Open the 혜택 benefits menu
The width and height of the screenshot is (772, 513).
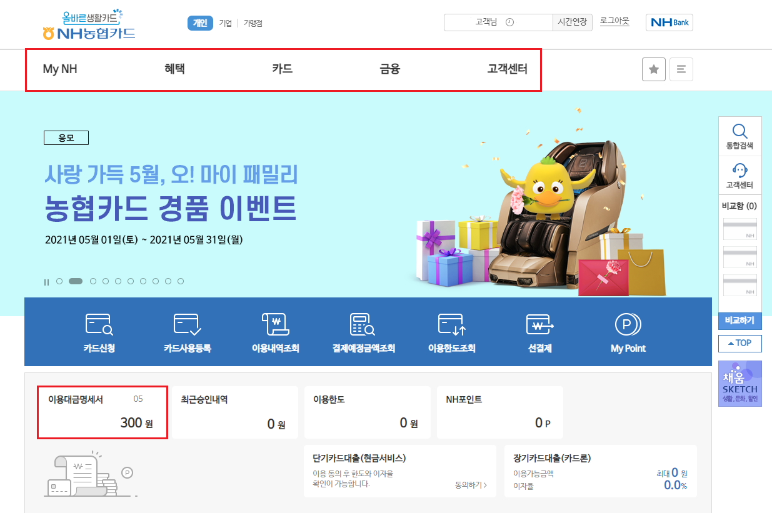(174, 69)
